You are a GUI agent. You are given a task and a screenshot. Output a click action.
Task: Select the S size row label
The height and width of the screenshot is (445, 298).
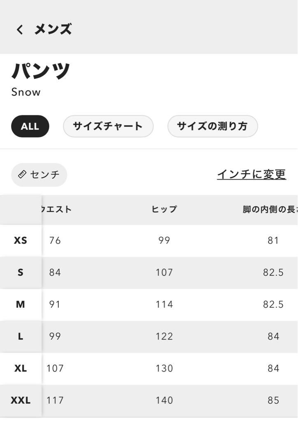pyautogui.click(x=21, y=273)
